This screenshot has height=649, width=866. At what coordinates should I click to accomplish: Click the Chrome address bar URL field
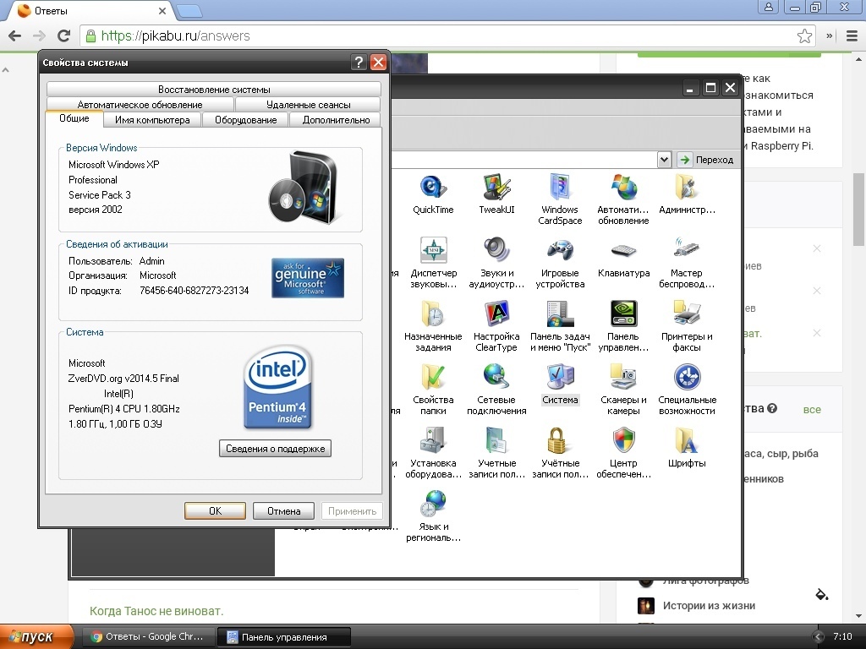pos(440,36)
